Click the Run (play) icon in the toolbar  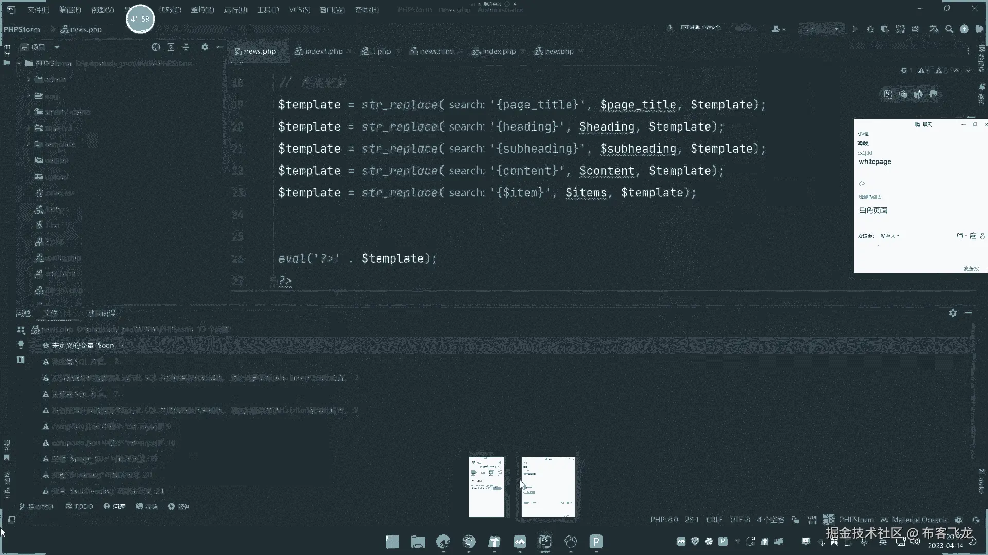[855, 29]
